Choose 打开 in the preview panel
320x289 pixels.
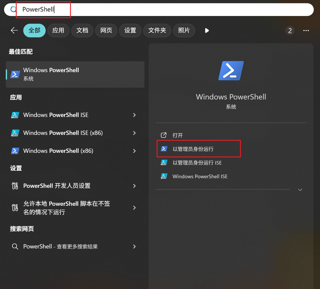231,135
